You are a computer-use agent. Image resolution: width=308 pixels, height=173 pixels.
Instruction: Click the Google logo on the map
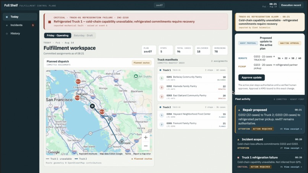[54, 152]
